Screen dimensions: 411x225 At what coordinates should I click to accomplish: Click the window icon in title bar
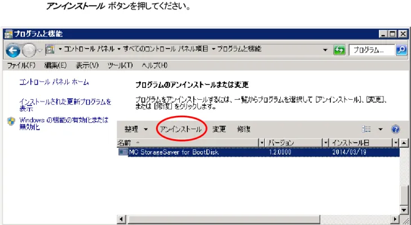pyautogui.click(x=8, y=34)
